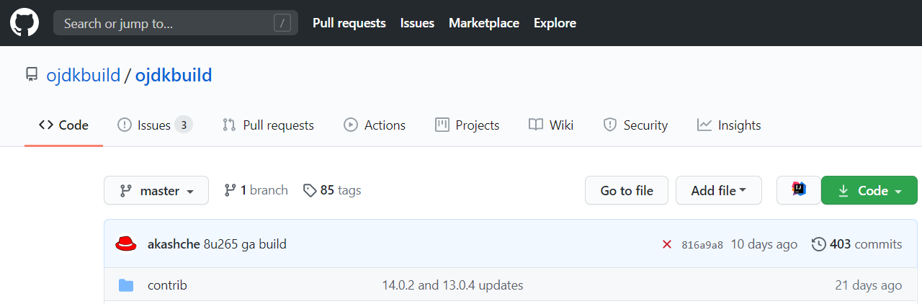This screenshot has height=304, width=922.
Task: Click the tag icon beside 85 tags
Action: [x=310, y=191]
